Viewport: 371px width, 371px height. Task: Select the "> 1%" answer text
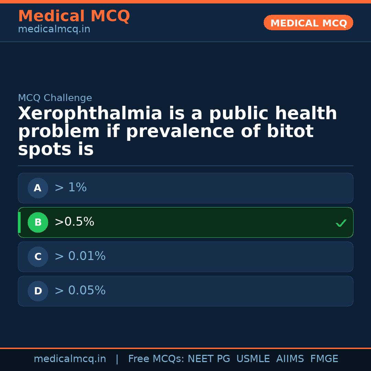point(70,188)
